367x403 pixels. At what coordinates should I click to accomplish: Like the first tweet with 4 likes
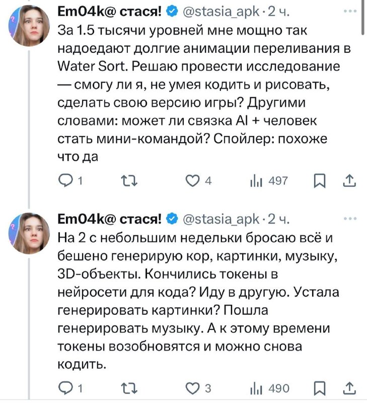(x=192, y=180)
